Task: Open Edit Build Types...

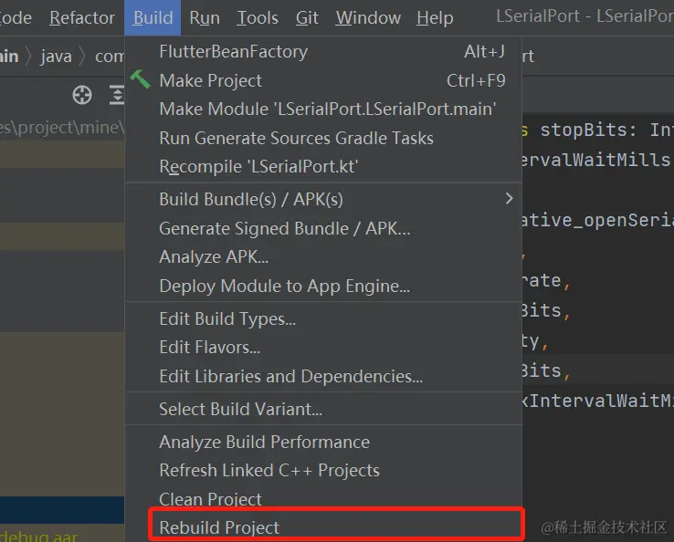Action: (x=323, y=318)
